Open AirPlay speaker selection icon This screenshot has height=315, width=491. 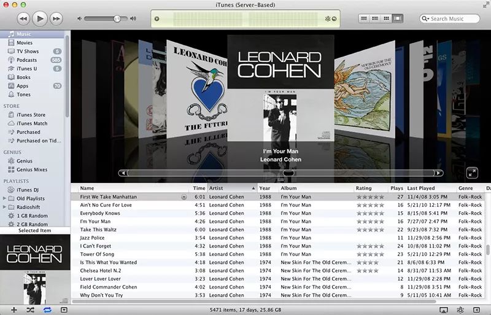[444, 310]
